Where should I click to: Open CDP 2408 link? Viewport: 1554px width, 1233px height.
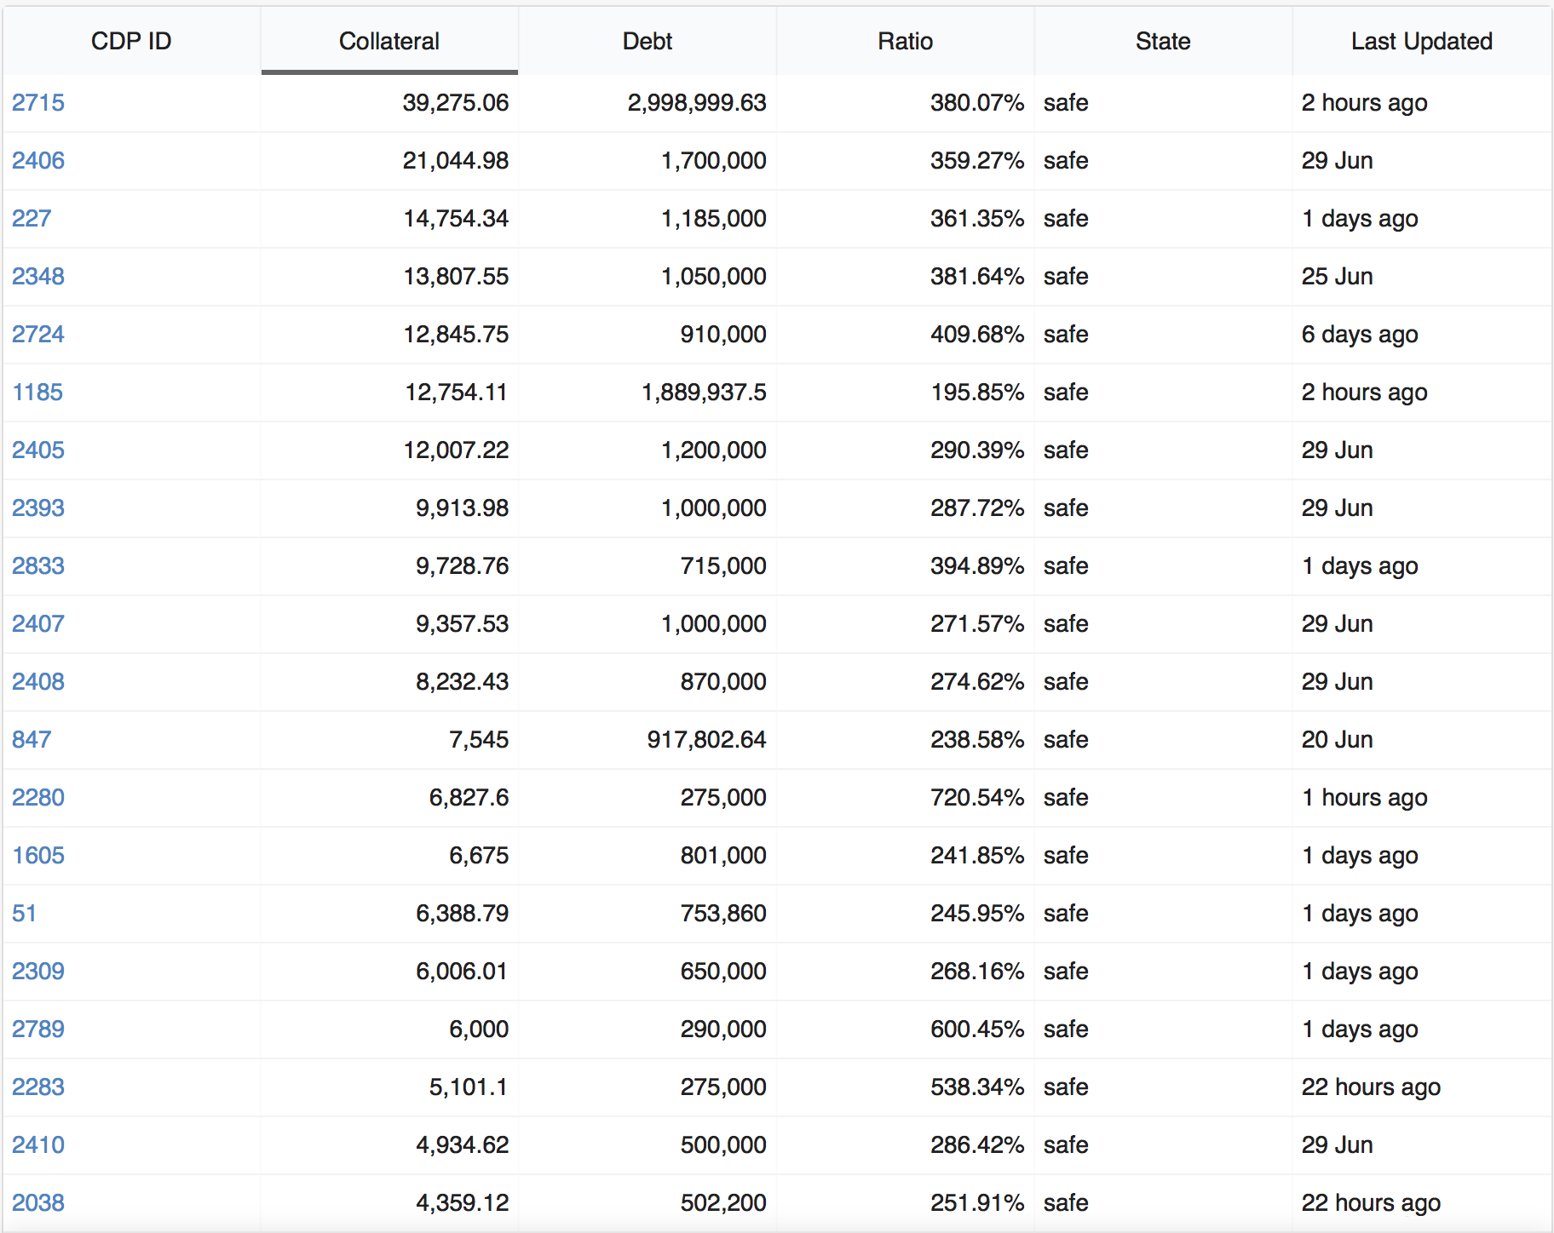click(38, 681)
